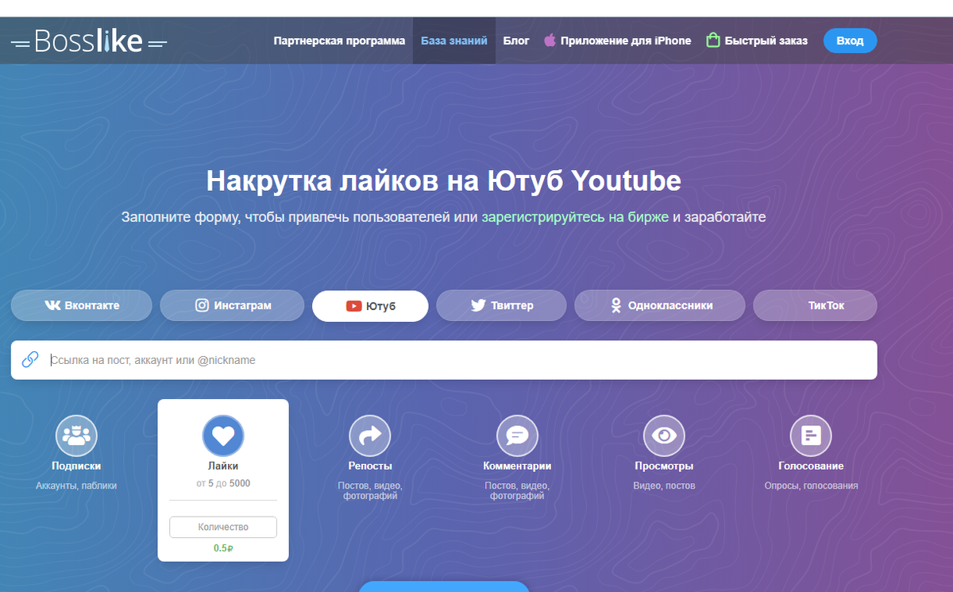Select the Вконтакте network tab

82,305
